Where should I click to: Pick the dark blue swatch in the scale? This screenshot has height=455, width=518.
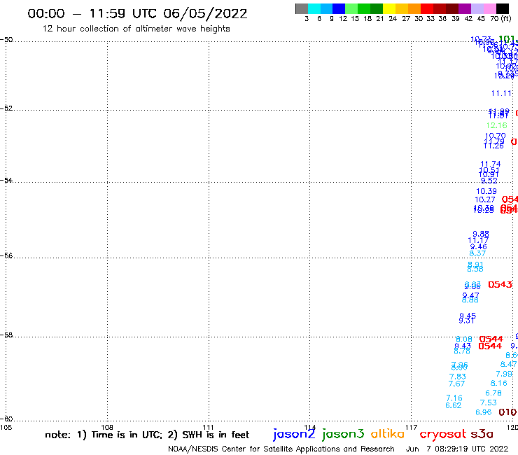[x=339, y=8]
